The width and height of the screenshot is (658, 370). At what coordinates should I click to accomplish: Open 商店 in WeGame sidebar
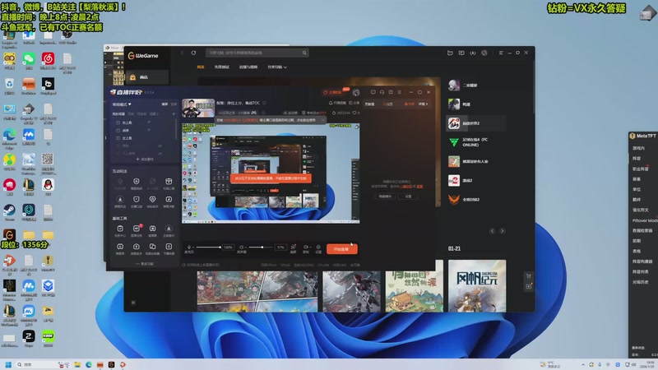coord(147,77)
